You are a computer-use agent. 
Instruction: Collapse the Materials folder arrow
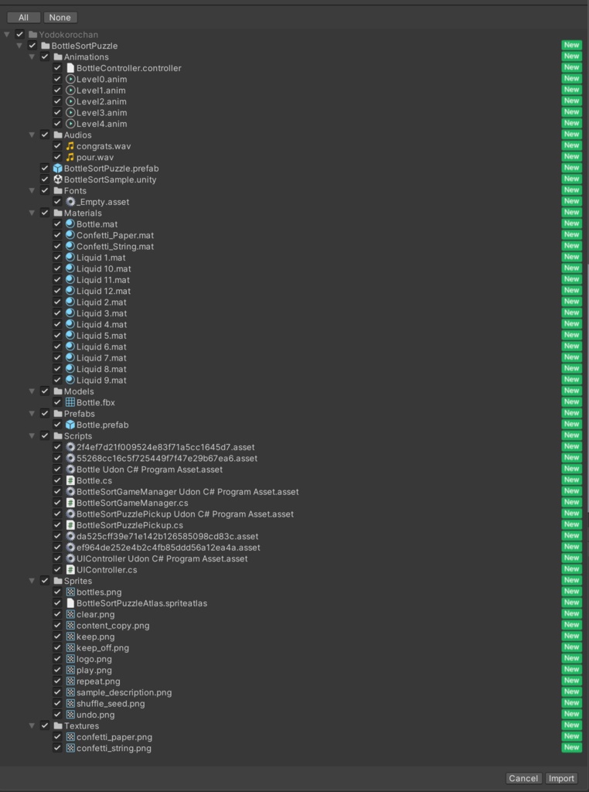(32, 213)
